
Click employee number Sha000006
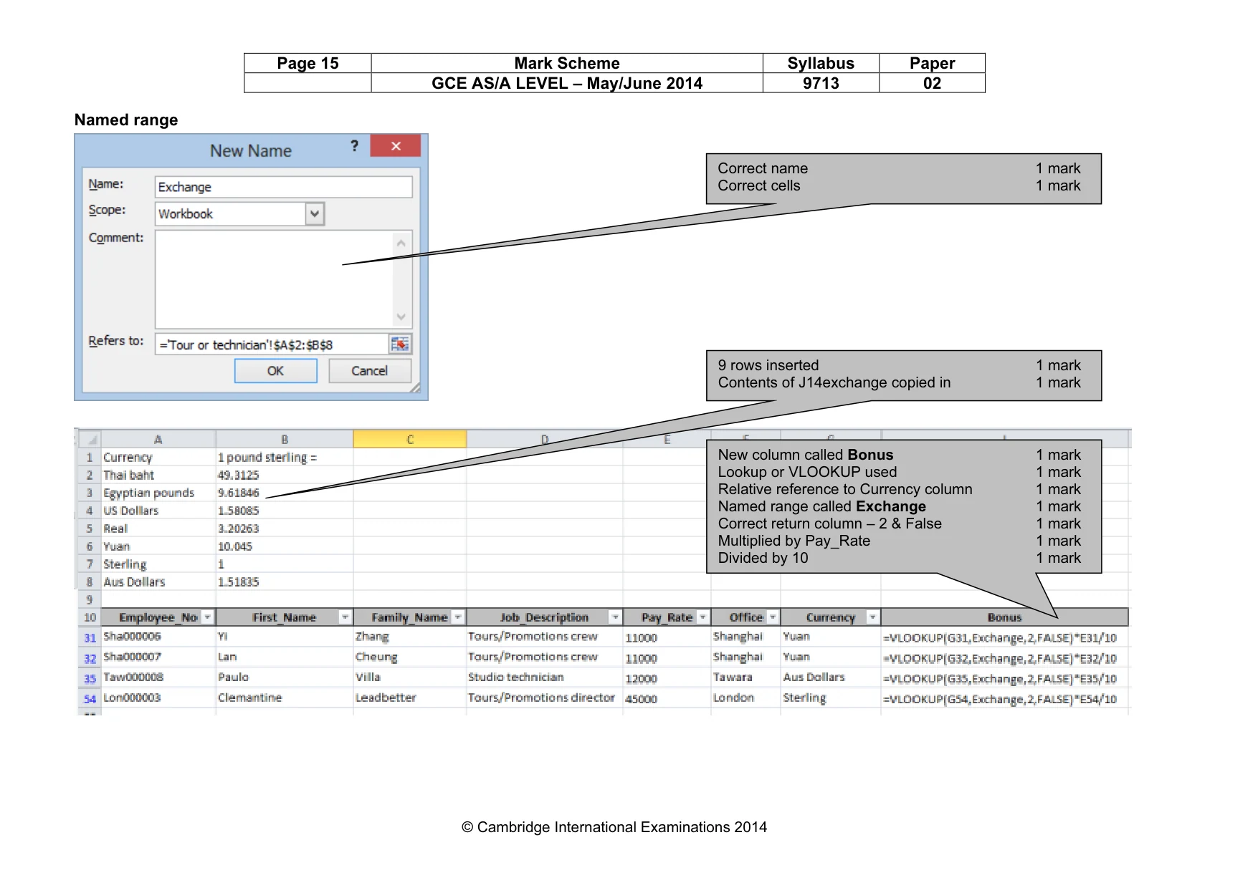(x=158, y=637)
